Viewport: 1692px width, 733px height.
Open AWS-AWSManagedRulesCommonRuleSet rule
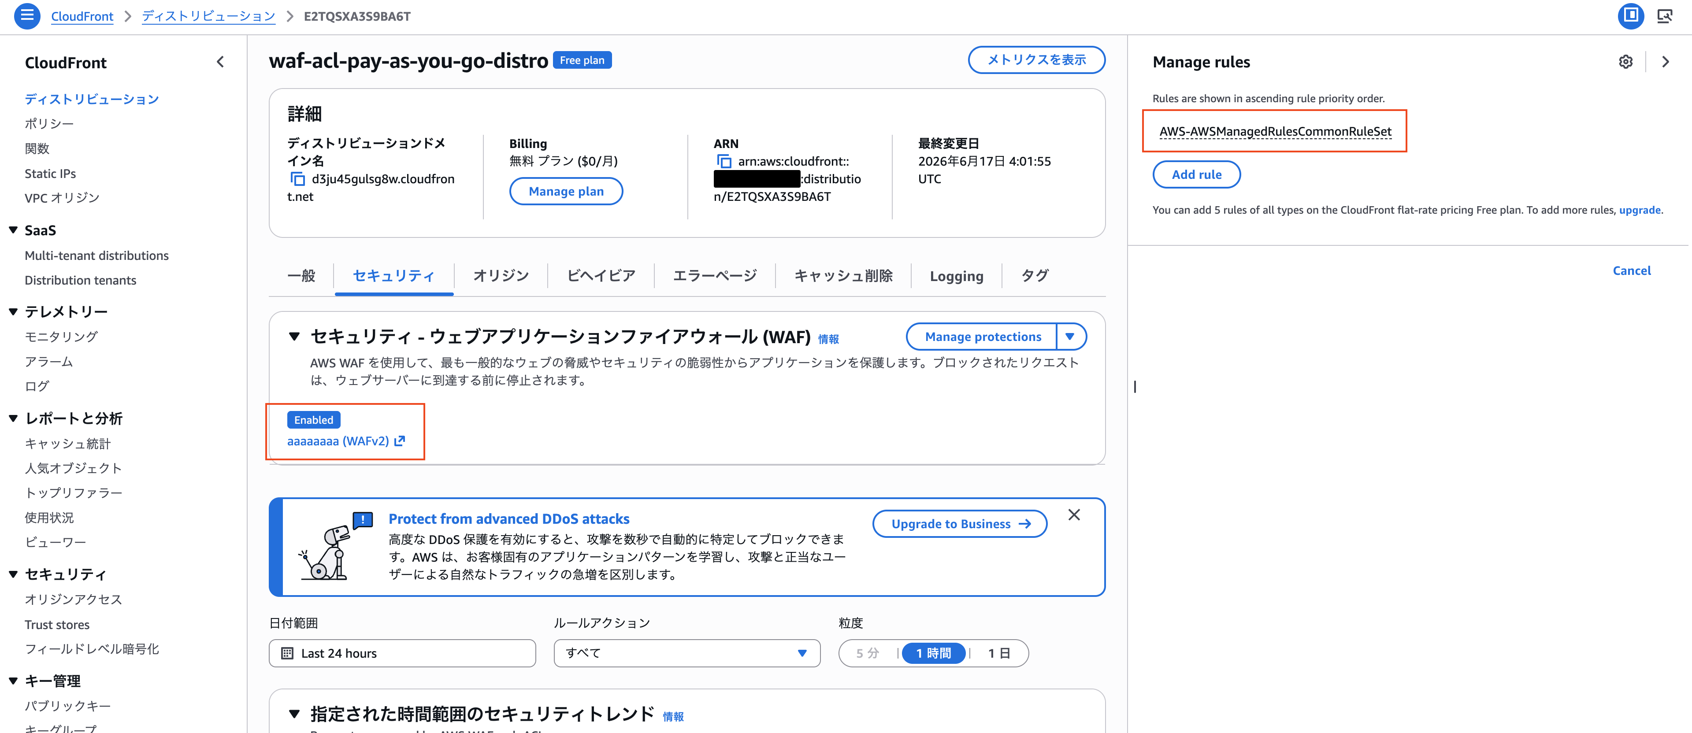(x=1275, y=131)
